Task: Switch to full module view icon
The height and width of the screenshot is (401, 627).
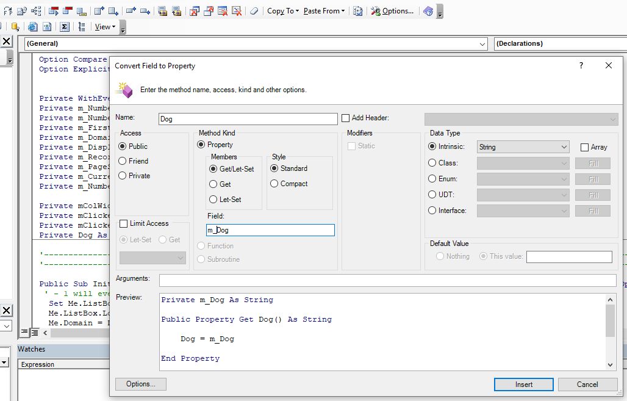Action: 34,332
